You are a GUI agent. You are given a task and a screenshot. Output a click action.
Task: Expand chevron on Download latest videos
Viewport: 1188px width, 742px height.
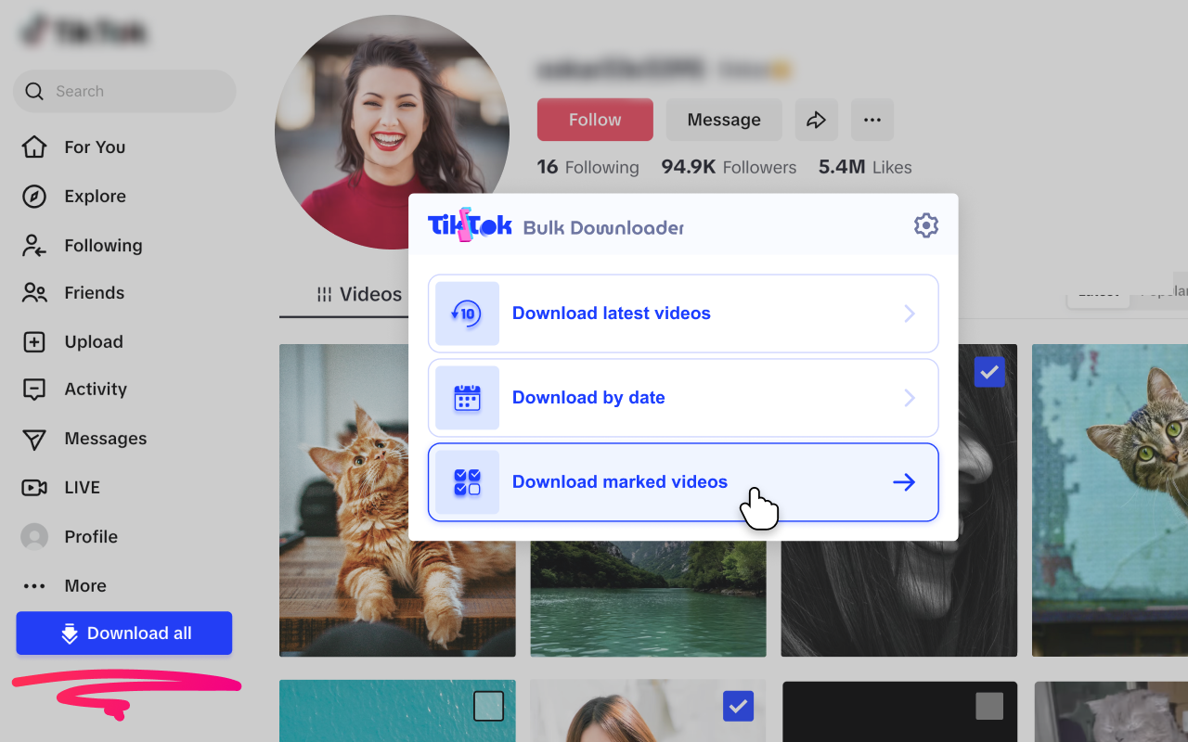[910, 313]
